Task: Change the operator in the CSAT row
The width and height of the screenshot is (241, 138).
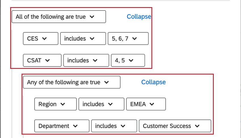Action: click(86, 60)
